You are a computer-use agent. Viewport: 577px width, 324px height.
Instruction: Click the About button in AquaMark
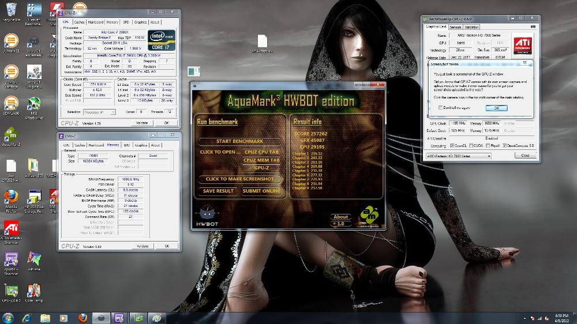(x=341, y=217)
